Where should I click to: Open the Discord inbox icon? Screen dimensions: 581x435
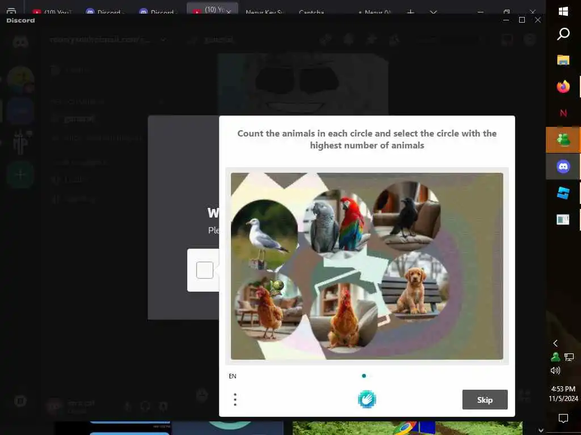(x=507, y=40)
